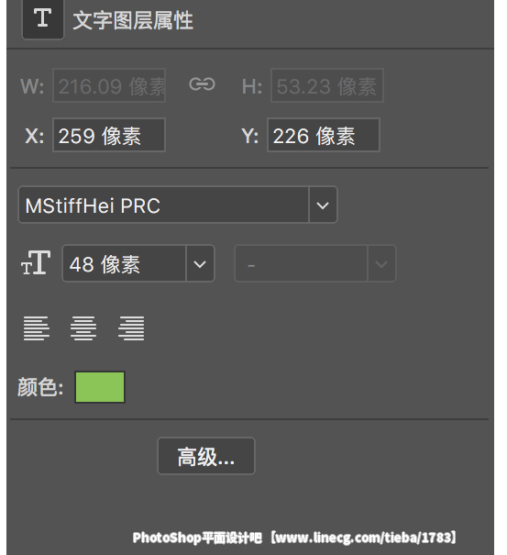Align text right
Image resolution: width=507 pixels, height=555 pixels.
(x=131, y=328)
